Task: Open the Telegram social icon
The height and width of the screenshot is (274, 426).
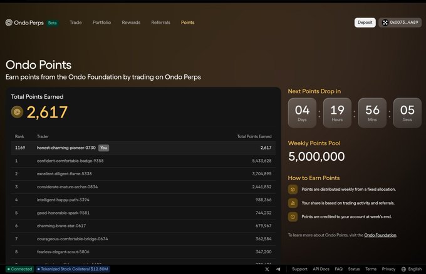Action: (278, 269)
